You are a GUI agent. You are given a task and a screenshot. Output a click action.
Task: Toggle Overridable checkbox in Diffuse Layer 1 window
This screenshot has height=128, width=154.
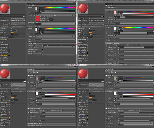point(11,29)
